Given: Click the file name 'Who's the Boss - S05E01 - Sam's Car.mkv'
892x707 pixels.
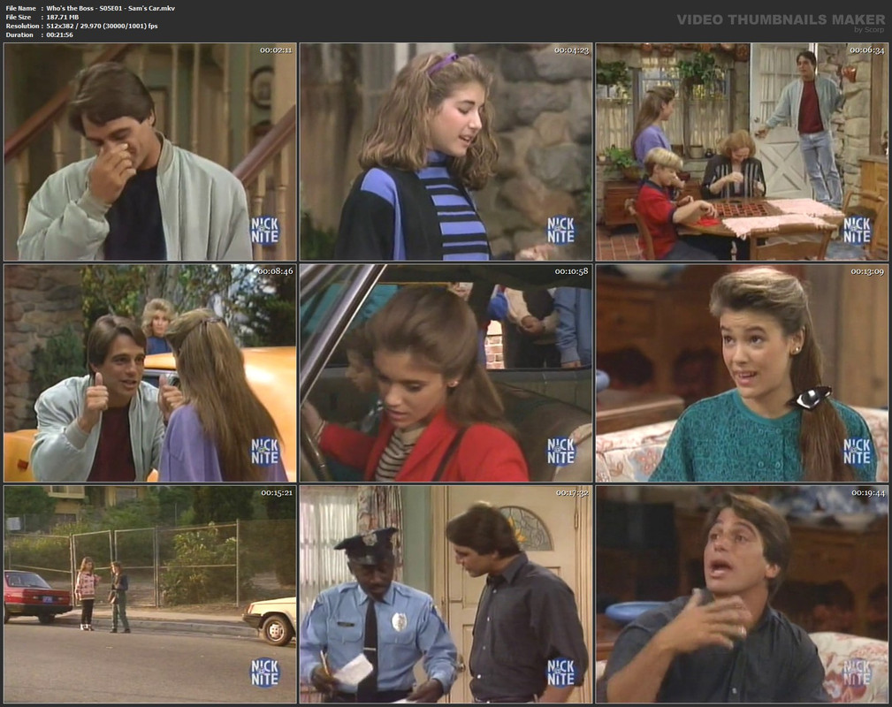Looking at the screenshot, I should pos(111,8).
